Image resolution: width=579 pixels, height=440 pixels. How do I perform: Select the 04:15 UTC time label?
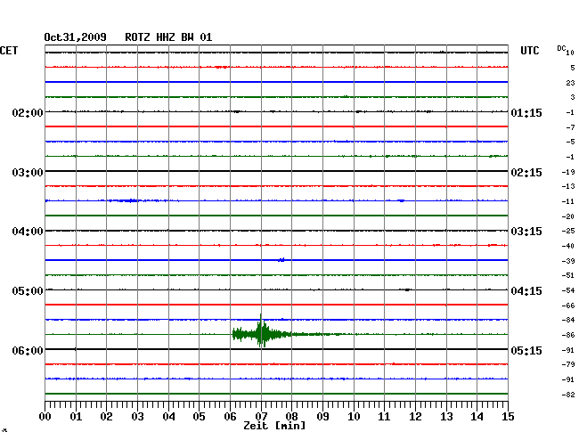click(x=526, y=291)
